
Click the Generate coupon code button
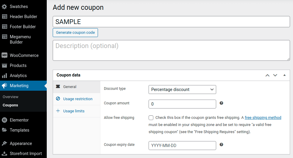click(75, 33)
